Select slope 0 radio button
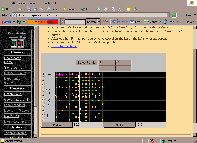197x143 pixels. point(43,97)
